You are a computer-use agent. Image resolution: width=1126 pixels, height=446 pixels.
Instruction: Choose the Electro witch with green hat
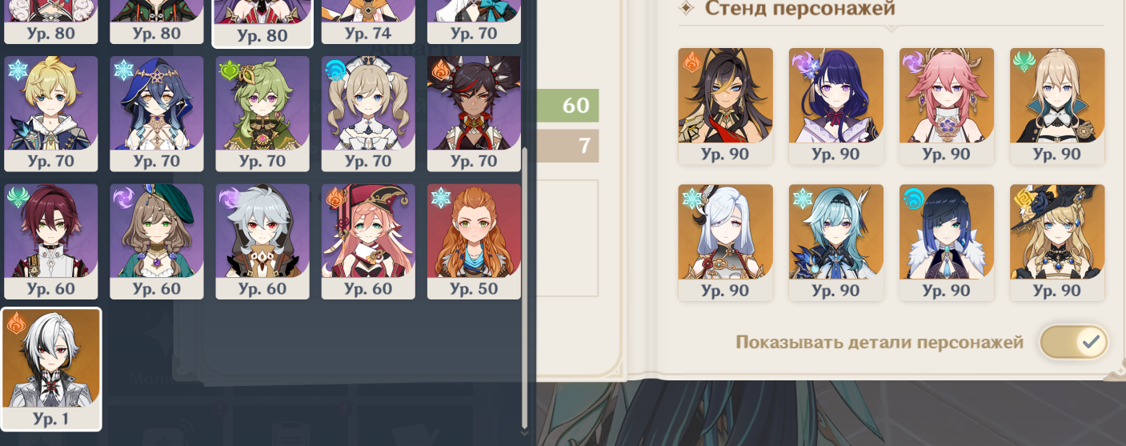pyautogui.click(x=156, y=242)
